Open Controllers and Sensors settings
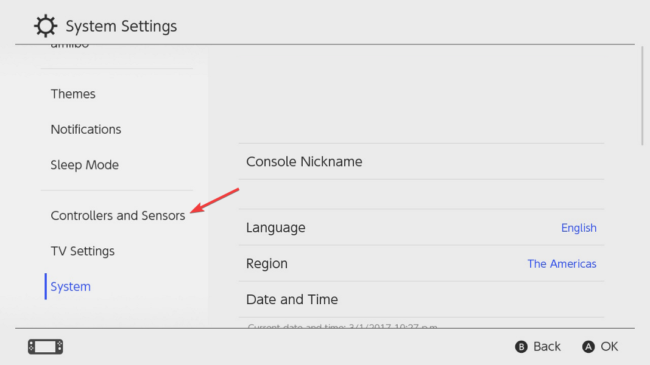 point(118,215)
